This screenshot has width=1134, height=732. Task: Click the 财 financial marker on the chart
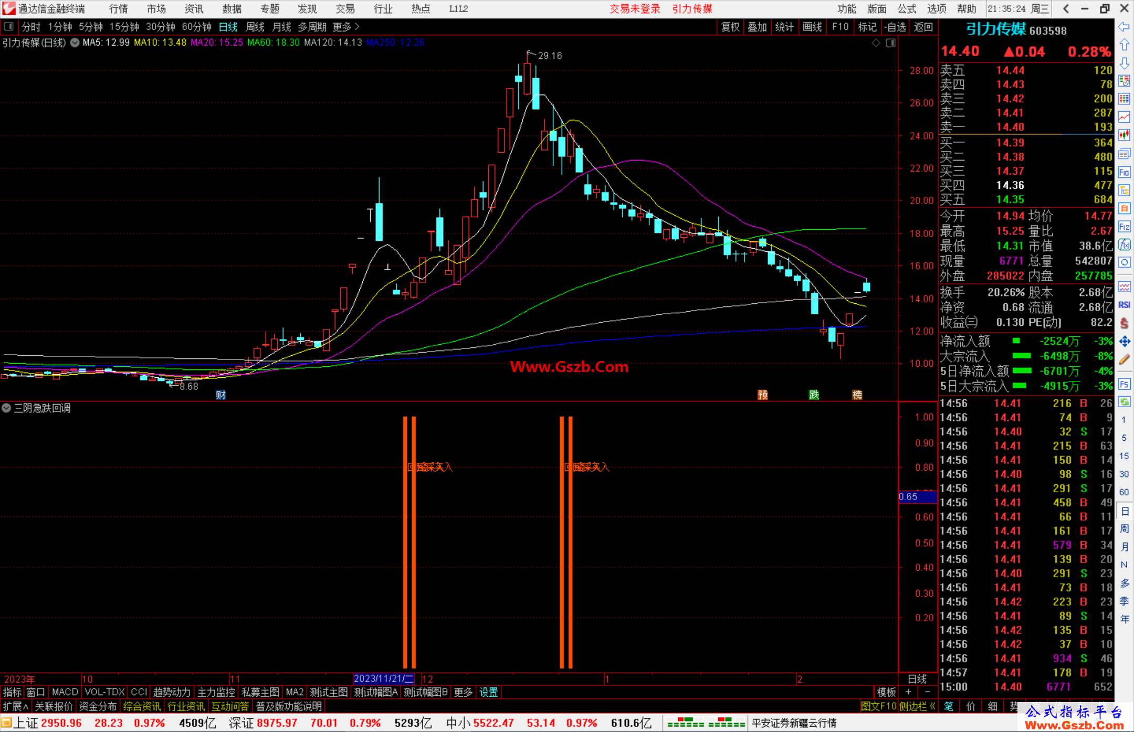point(220,395)
